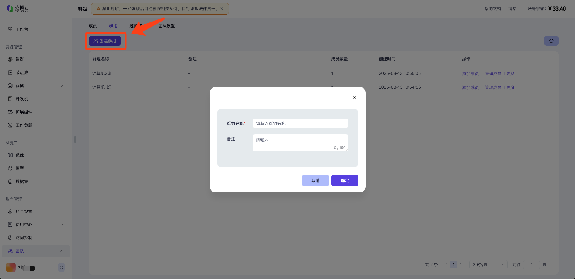Dismiss the mining warning banner
The image size is (575, 279).
(x=222, y=9)
